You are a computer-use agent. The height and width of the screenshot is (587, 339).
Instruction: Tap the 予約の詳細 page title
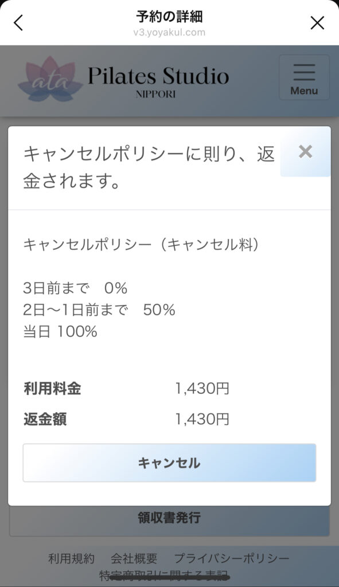169,17
